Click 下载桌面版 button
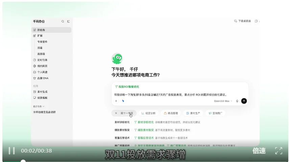289x162 pixels. point(242,21)
